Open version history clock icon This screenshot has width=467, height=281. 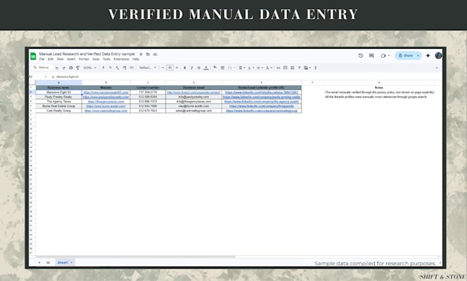click(361, 56)
